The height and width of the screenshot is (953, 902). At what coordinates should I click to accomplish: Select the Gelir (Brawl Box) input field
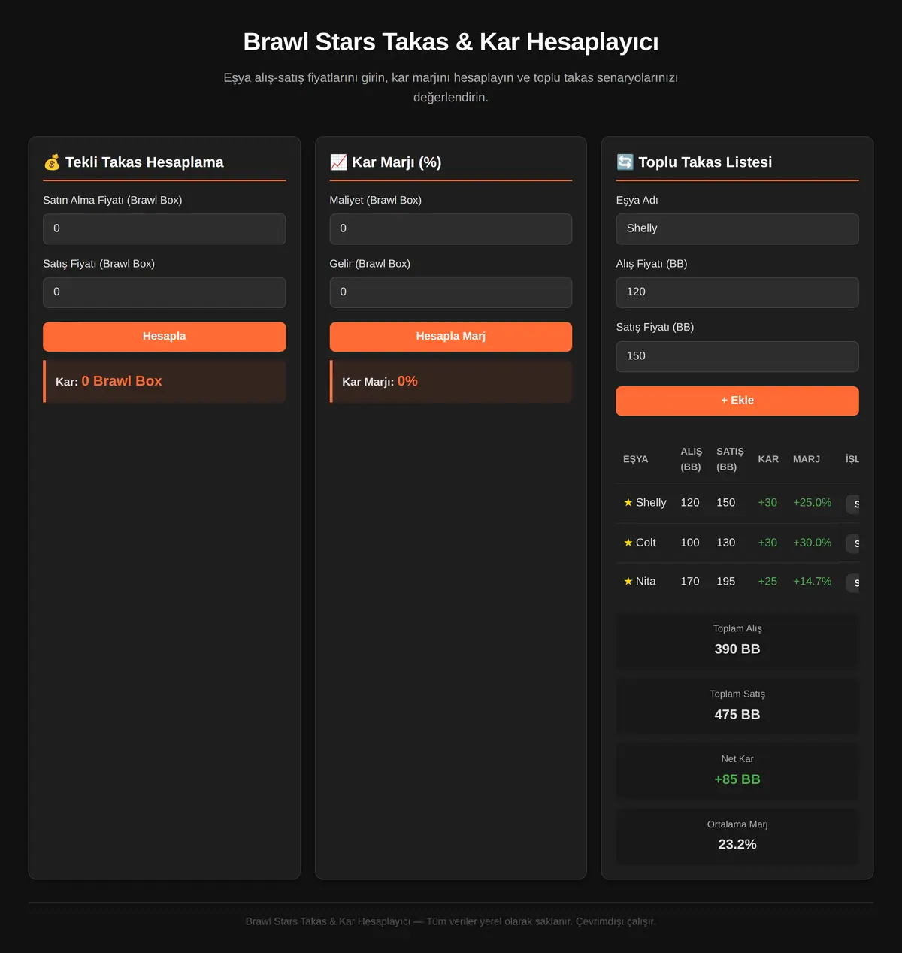(x=451, y=292)
